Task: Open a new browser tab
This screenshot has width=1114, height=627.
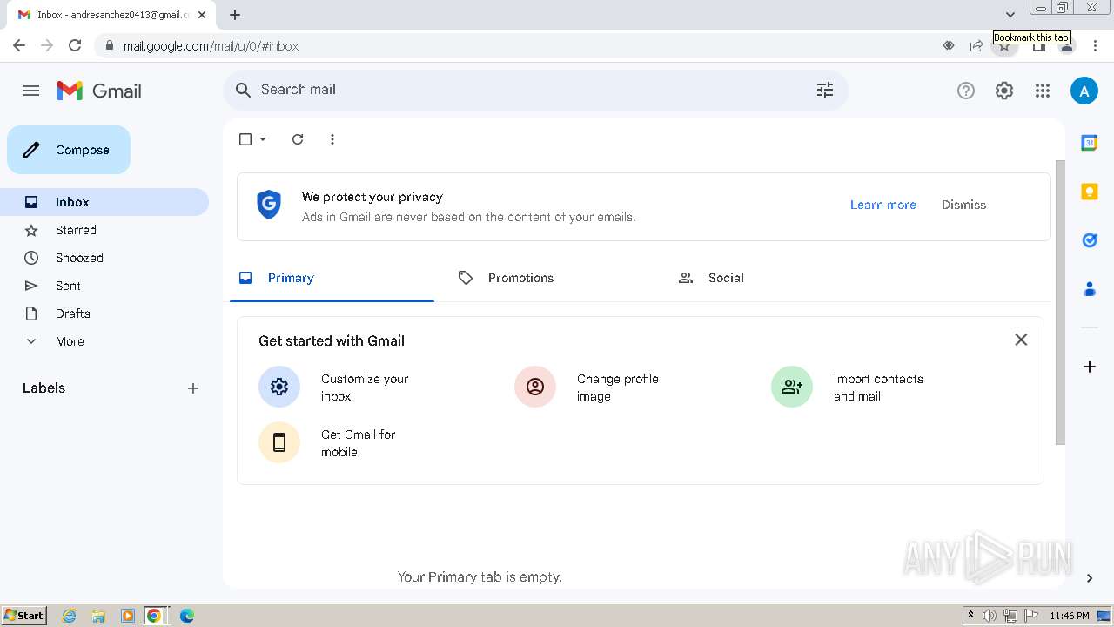Action: tap(235, 14)
